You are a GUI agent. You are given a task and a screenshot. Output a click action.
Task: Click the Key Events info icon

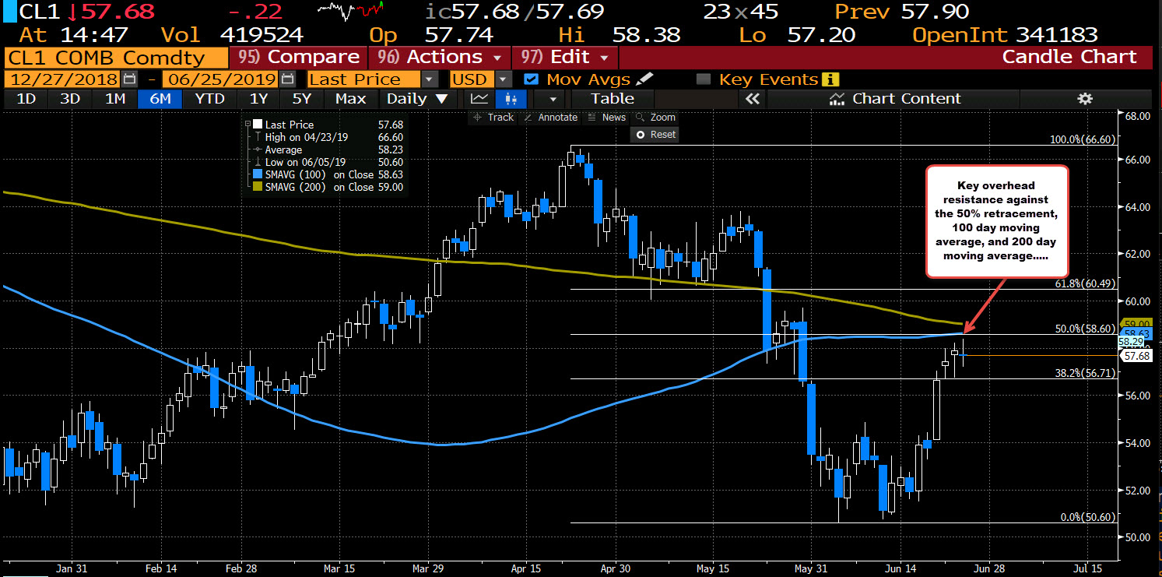830,79
